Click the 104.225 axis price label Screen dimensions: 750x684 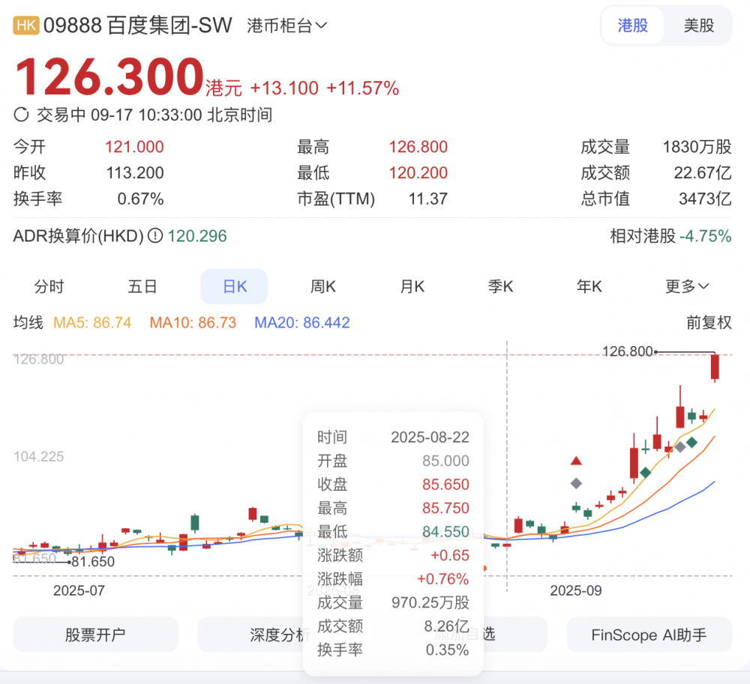(39, 457)
